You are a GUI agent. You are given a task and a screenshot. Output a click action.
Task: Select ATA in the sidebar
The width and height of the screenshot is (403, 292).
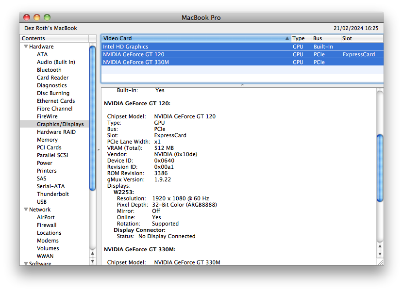point(42,54)
